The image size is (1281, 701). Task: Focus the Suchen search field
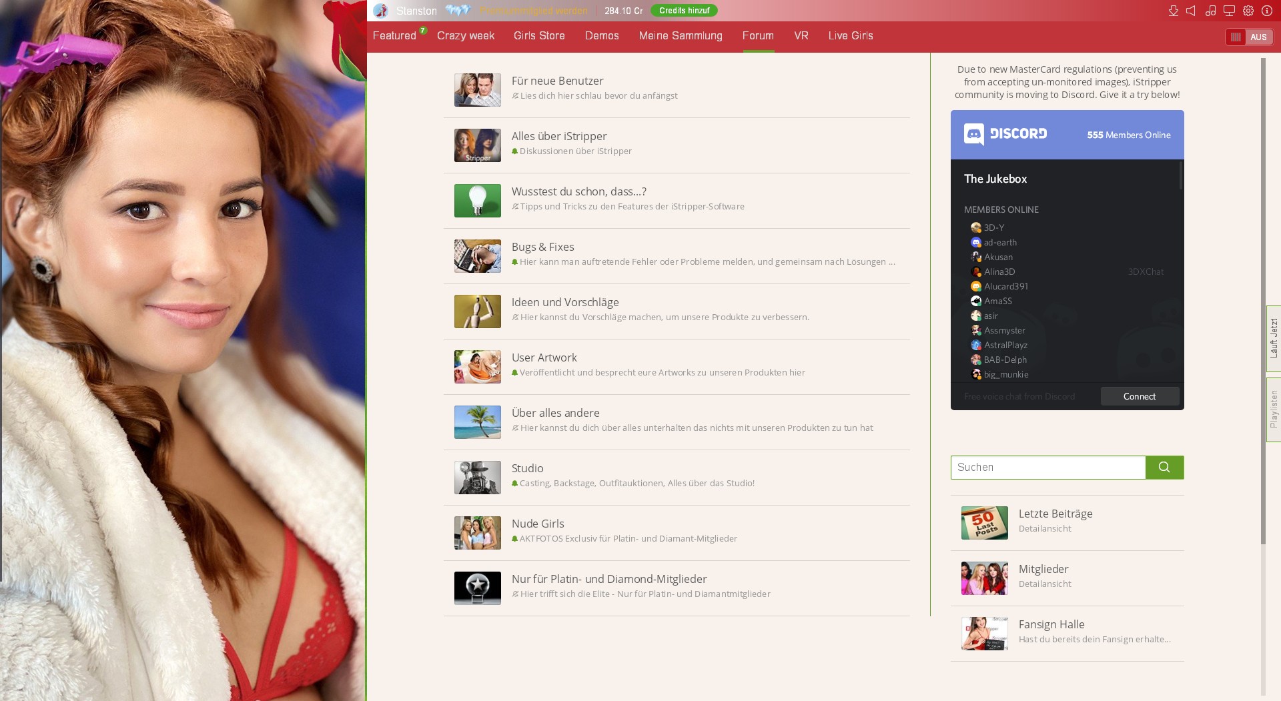pos(1048,468)
